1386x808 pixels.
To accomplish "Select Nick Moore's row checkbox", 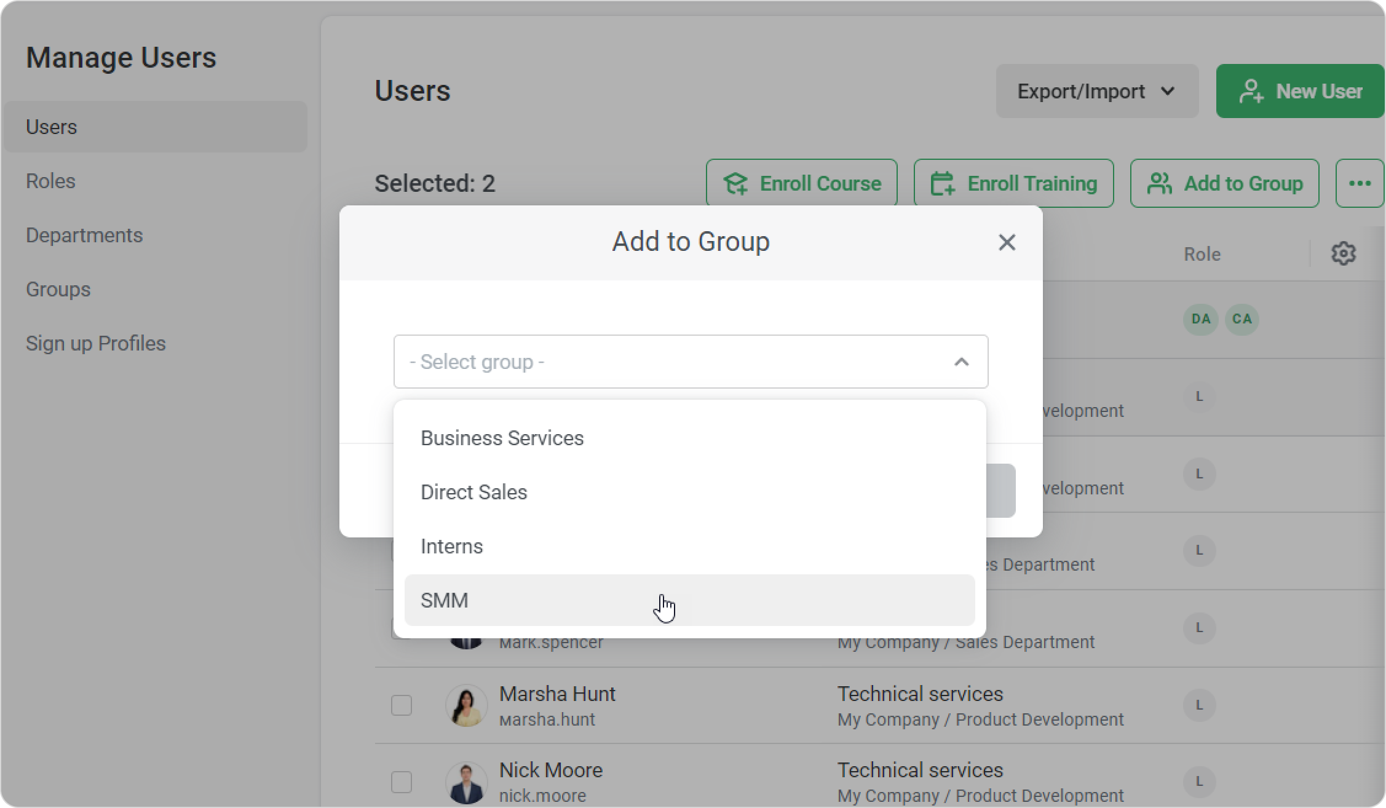I will coord(402,782).
